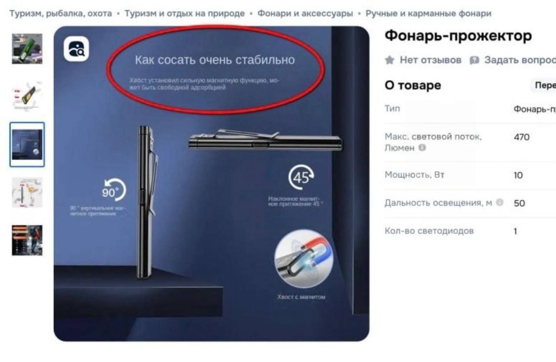Go to Туризм, рыбалка, охота breadcrumb
Screen dimensions: 556x362
point(61,13)
